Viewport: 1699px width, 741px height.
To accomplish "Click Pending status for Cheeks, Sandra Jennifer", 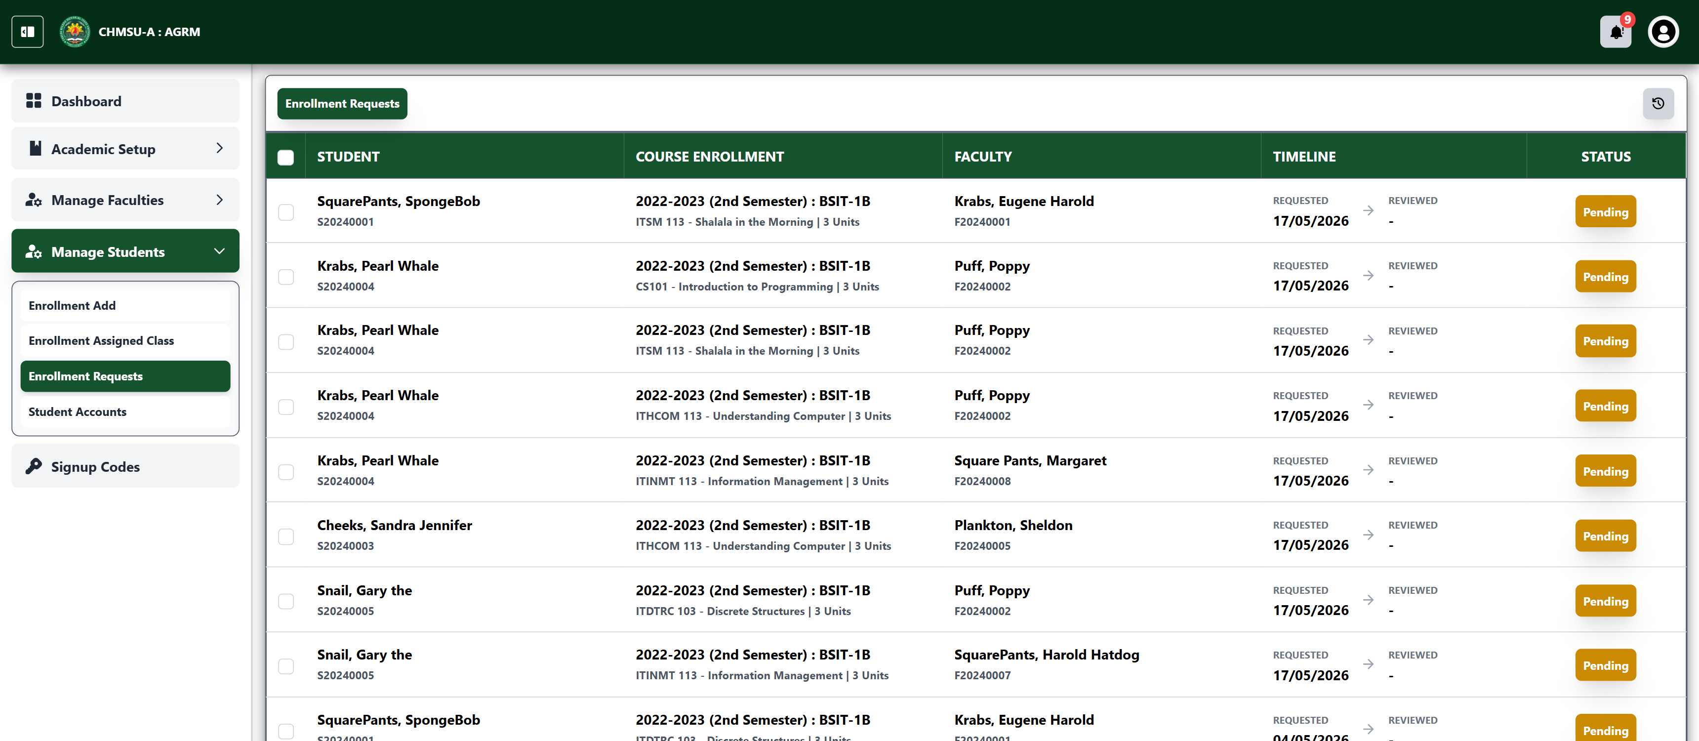I will tap(1605, 536).
